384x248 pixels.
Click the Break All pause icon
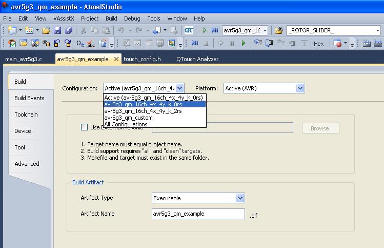(232, 44)
